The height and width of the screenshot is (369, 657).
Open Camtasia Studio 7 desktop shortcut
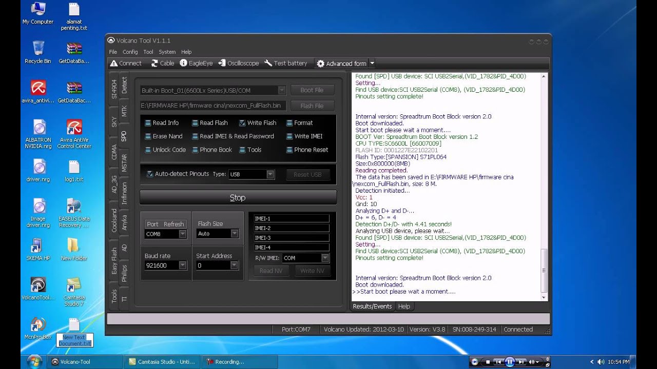coord(74,292)
